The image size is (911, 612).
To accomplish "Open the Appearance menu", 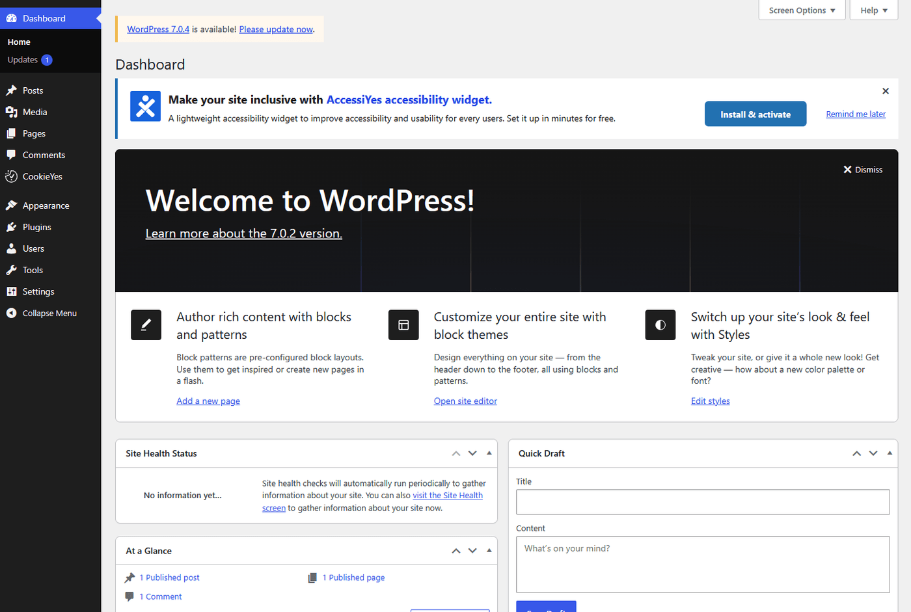I will [x=50, y=206].
